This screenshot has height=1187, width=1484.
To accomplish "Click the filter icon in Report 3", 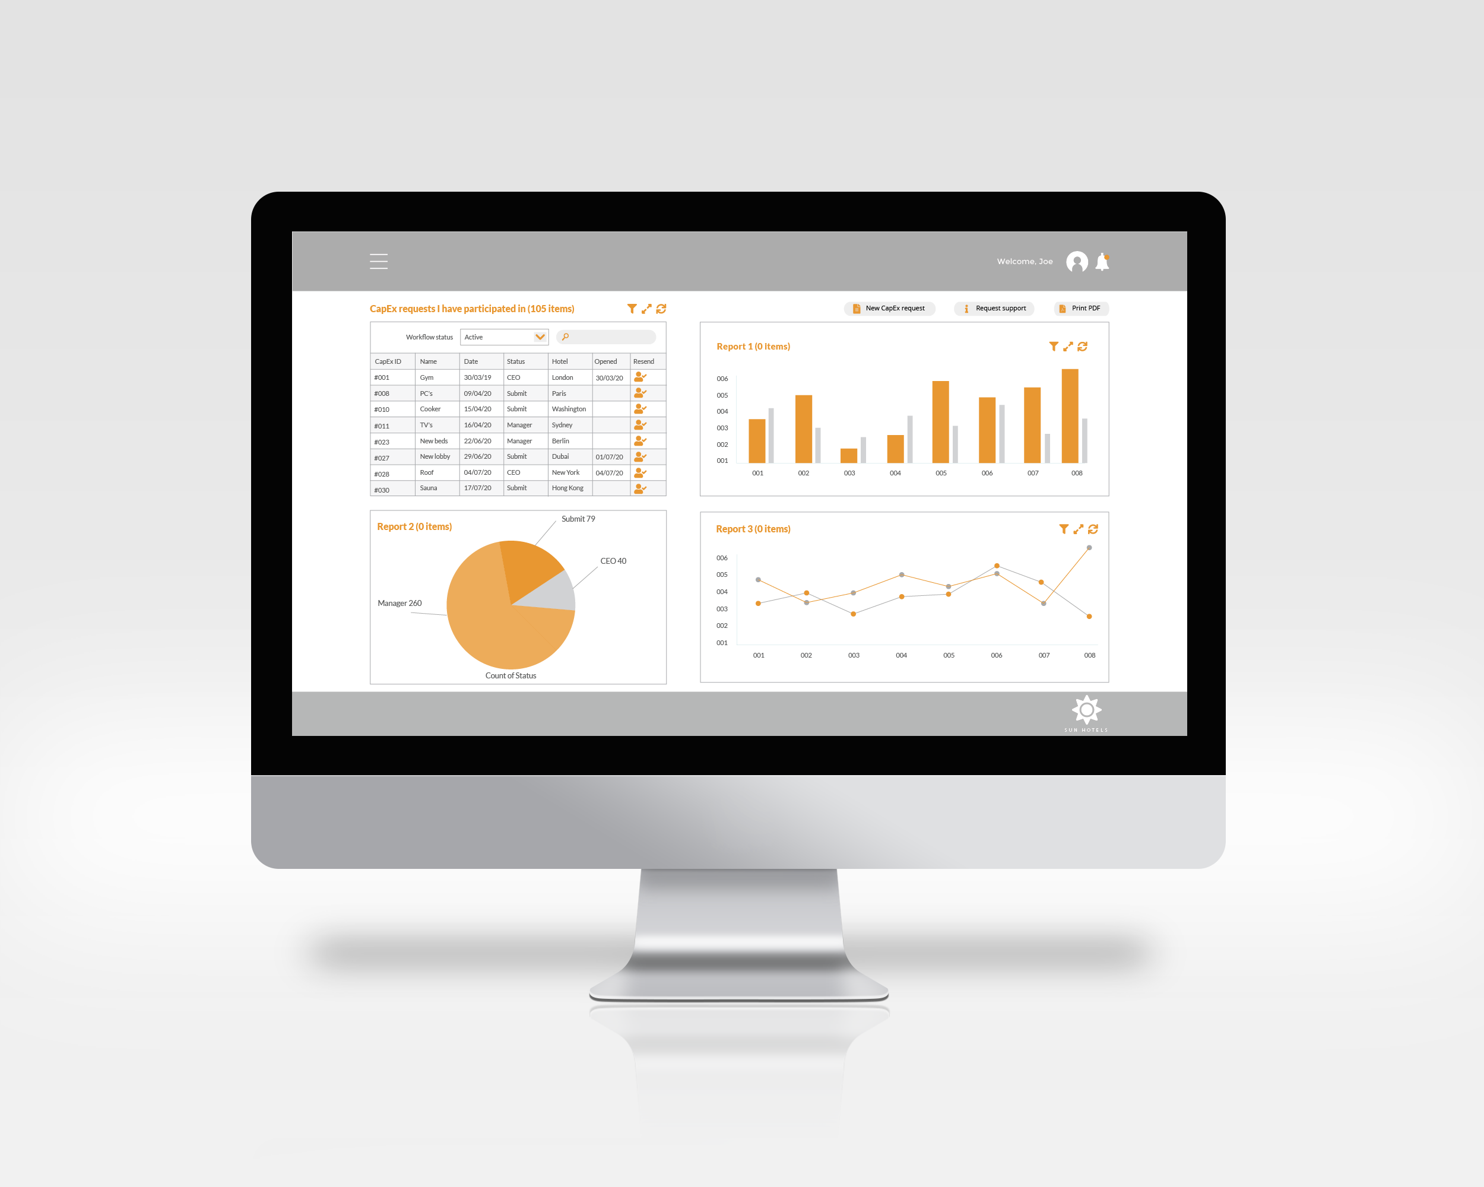I will (1050, 528).
